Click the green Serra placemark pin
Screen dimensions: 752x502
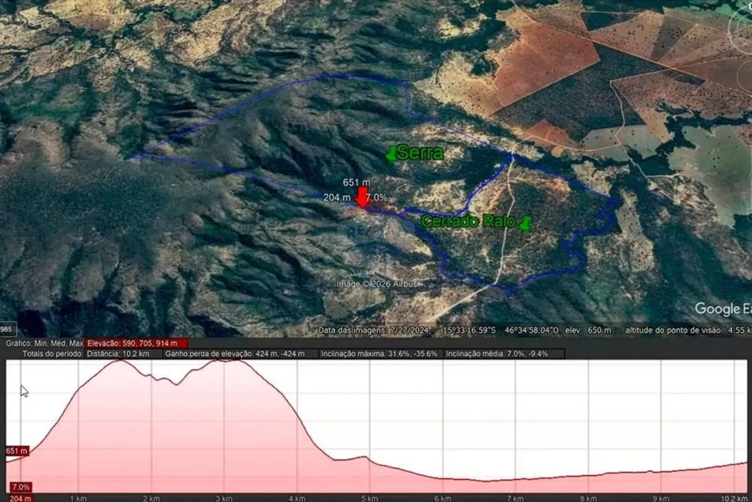pos(391,154)
